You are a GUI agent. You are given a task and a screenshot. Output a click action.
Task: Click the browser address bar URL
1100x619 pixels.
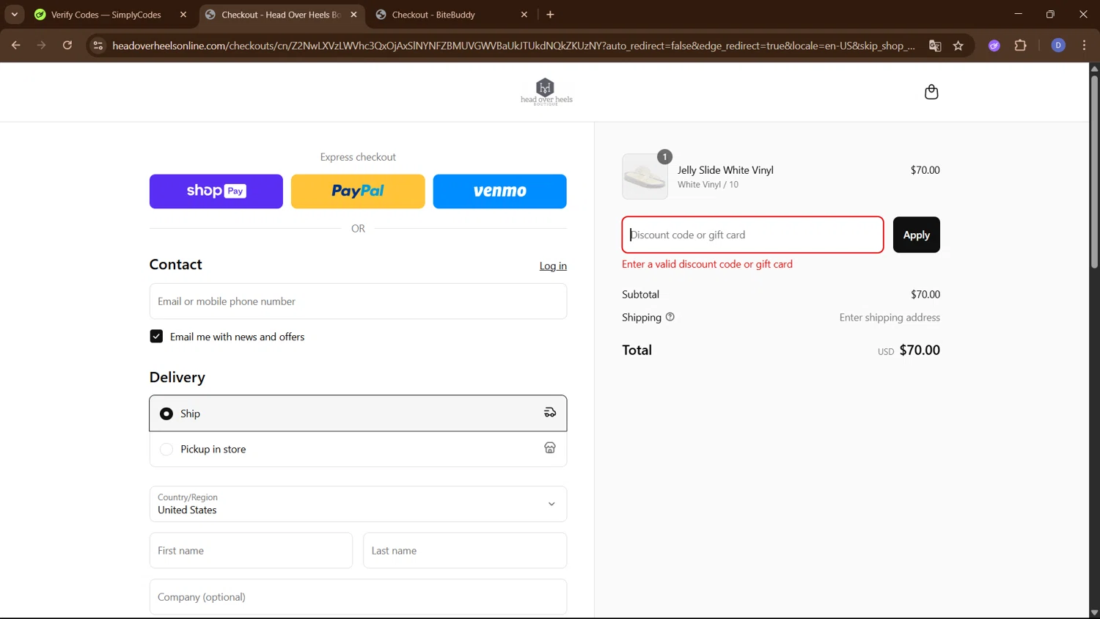513,45
